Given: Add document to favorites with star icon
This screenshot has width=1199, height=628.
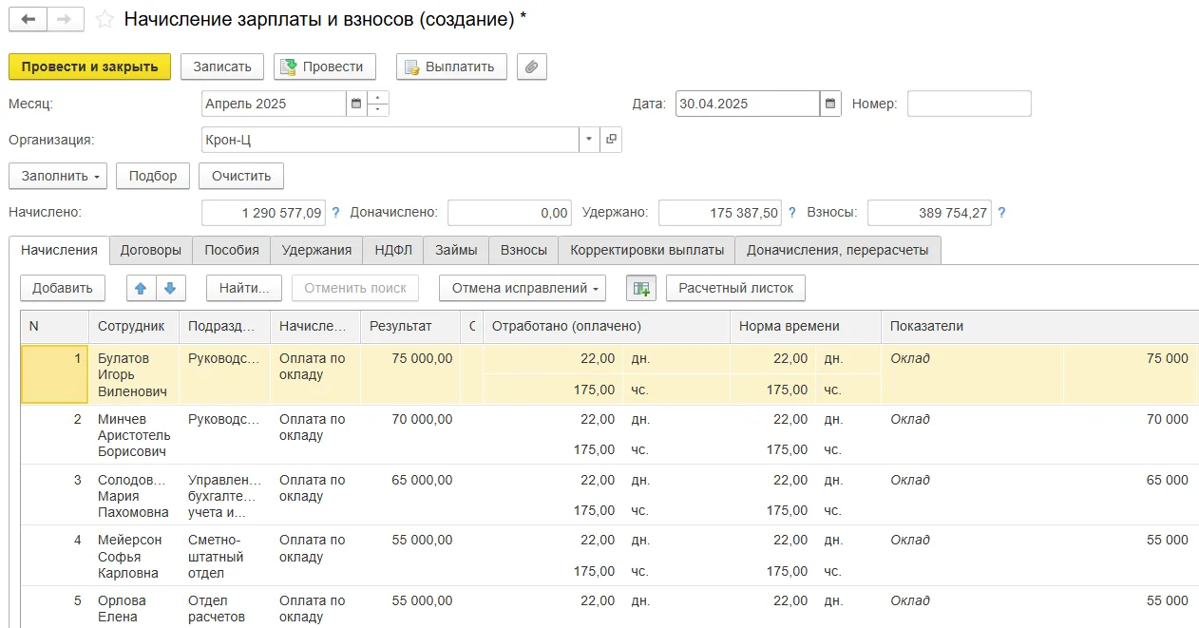Looking at the screenshot, I should [105, 19].
